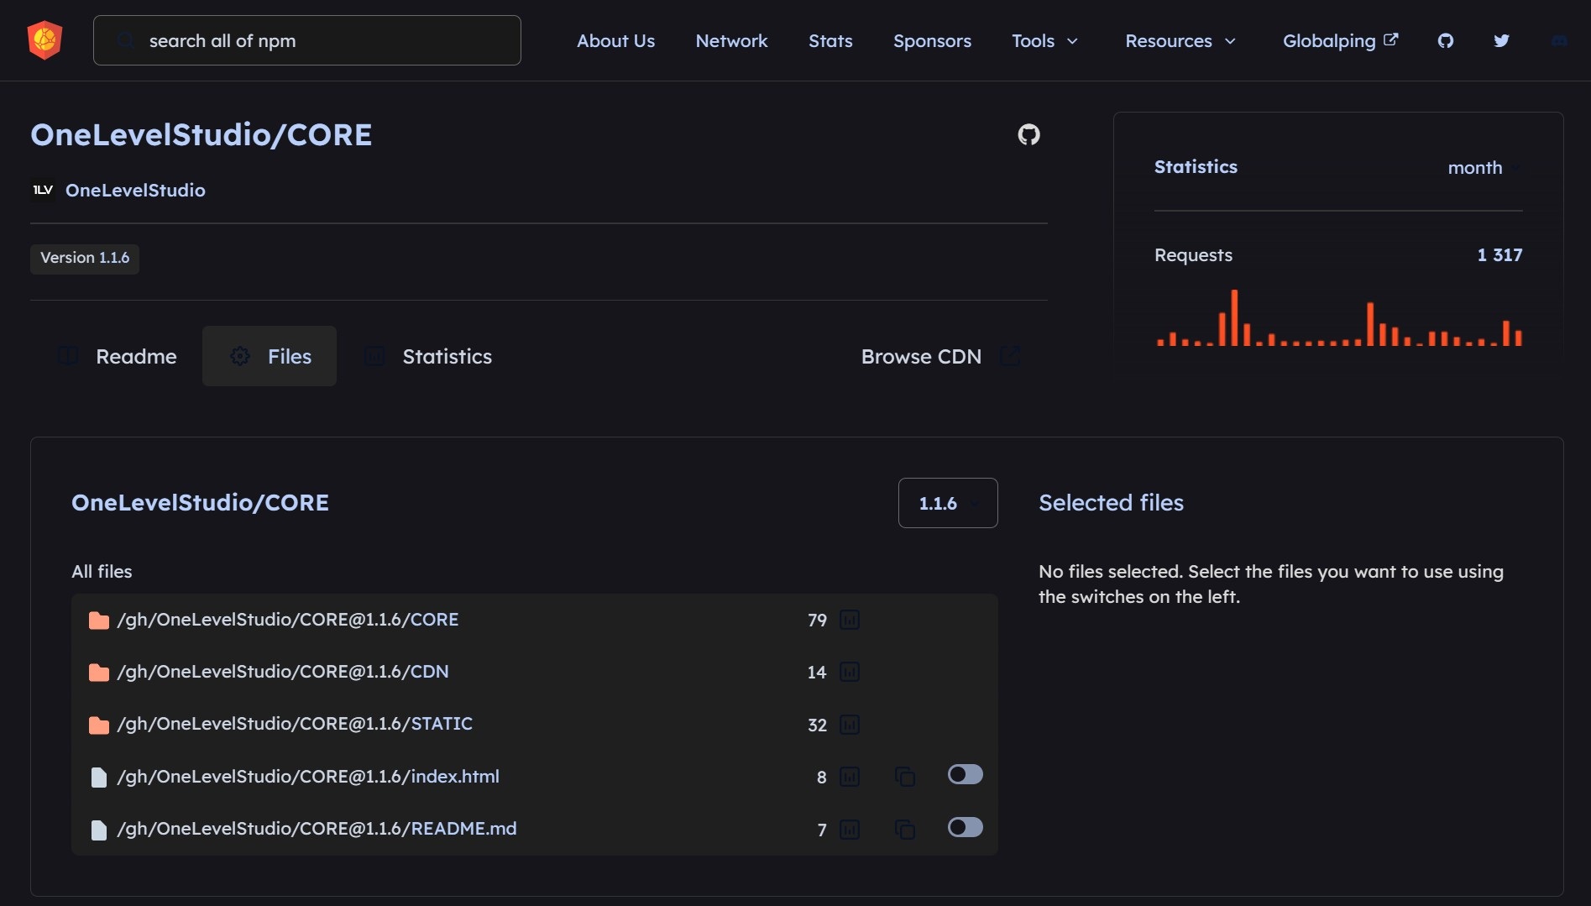Switch to the Statistics tab
The width and height of the screenshot is (1591, 906).
click(429, 356)
